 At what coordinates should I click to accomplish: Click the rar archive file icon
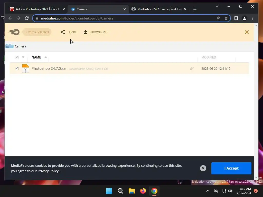click(x=25, y=68)
